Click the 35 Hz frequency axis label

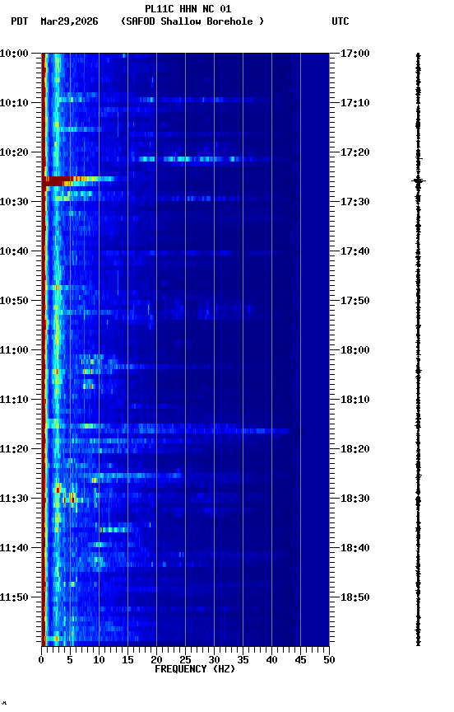(243, 660)
